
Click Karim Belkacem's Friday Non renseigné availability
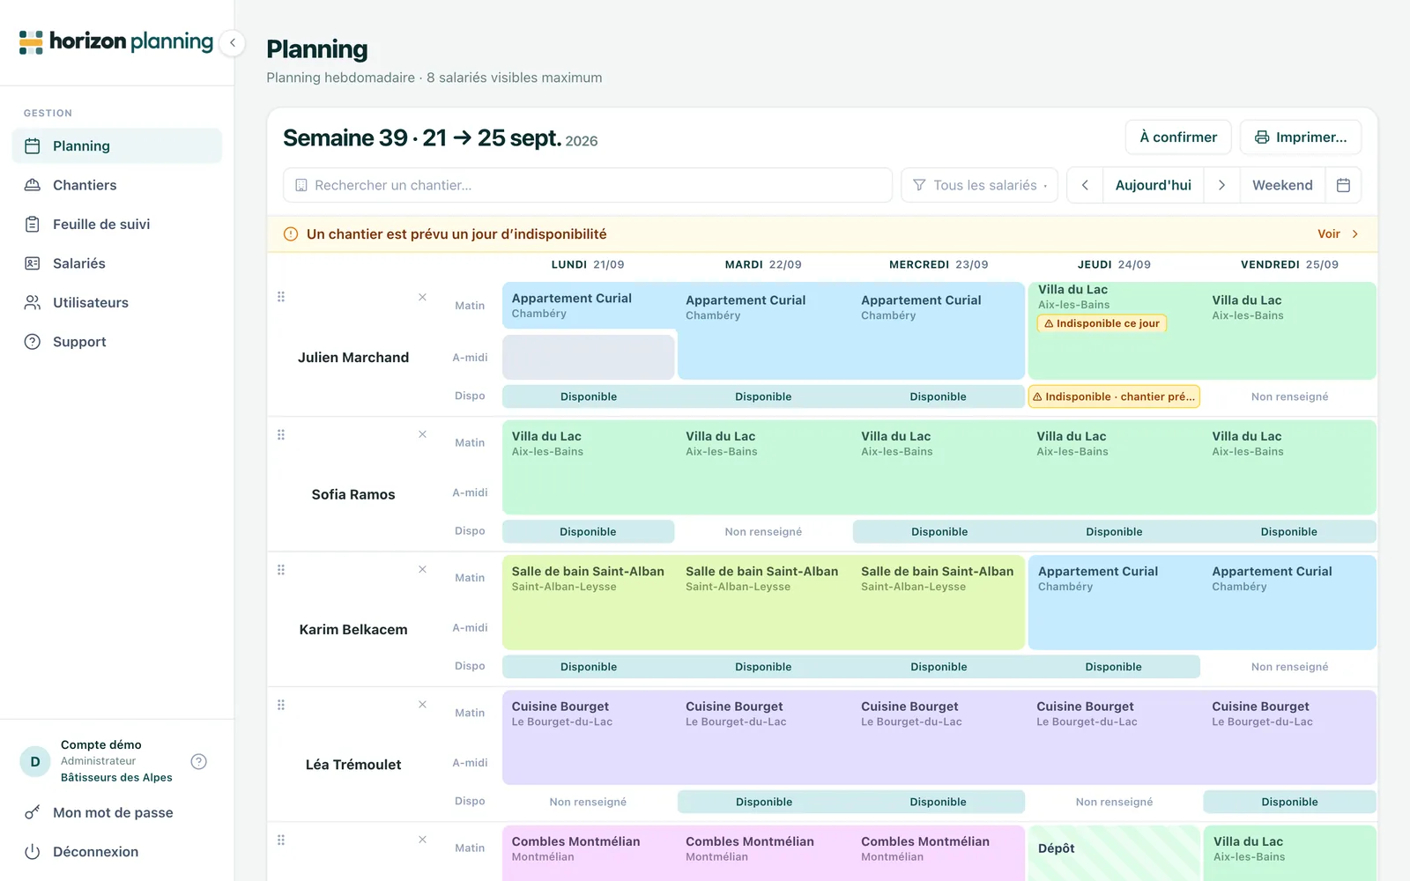[1289, 667]
